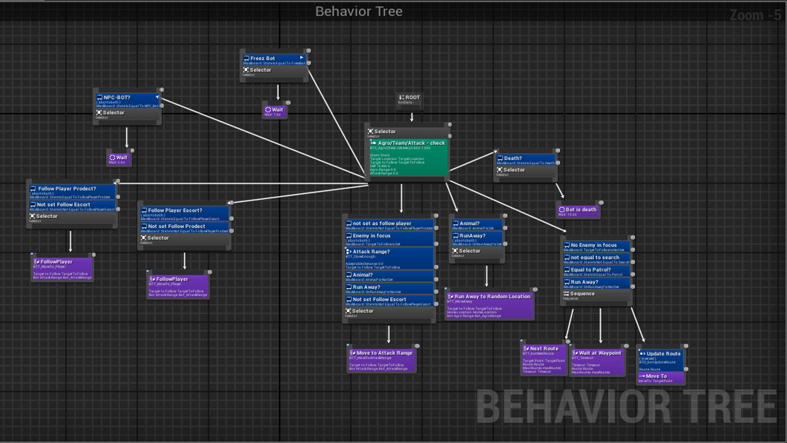The image size is (787, 443).
Task: Click the icon beside Attack Range?
Action: click(349, 252)
